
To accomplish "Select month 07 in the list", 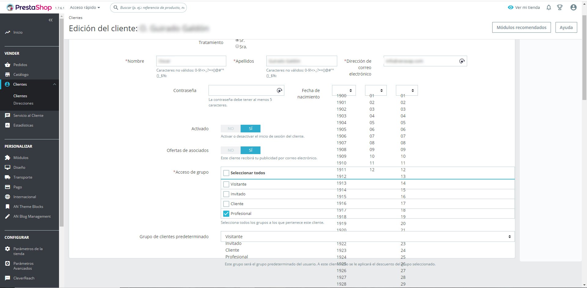I will pyautogui.click(x=372, y=136).
